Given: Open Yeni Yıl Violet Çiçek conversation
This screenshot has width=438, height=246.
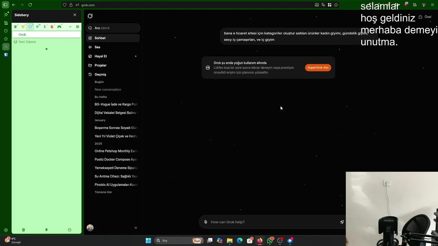Looking at the screenshot, I should click(116, 136).
